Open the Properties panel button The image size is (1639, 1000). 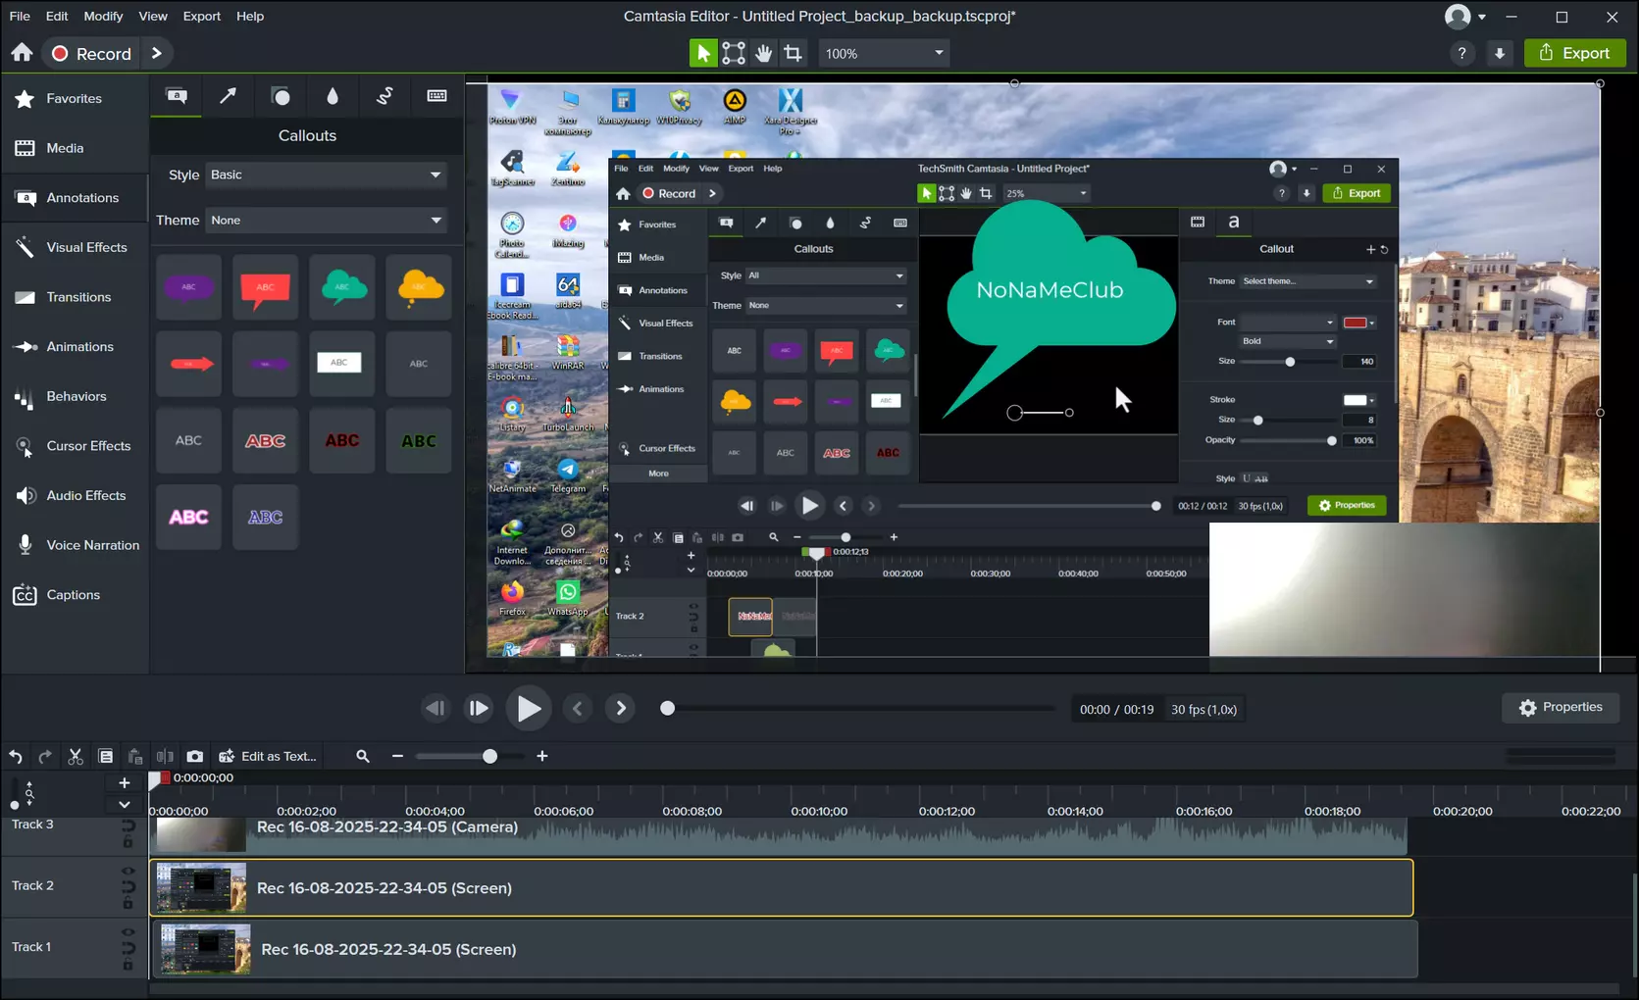pos(1560,708)
